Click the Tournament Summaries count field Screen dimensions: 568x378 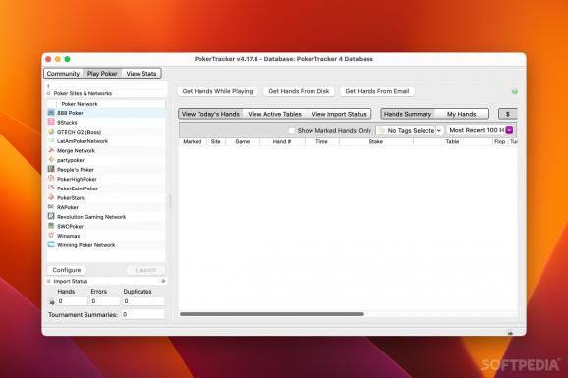point(142,314)
